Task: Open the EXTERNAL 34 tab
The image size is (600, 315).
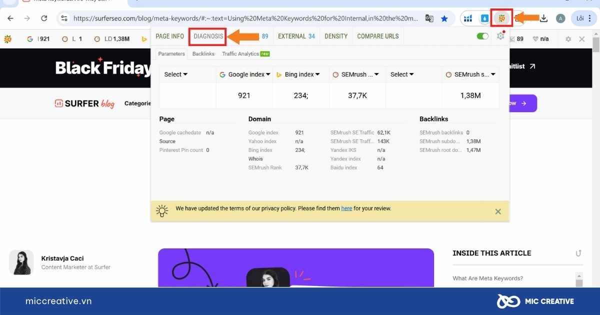Action: [296, 36]
